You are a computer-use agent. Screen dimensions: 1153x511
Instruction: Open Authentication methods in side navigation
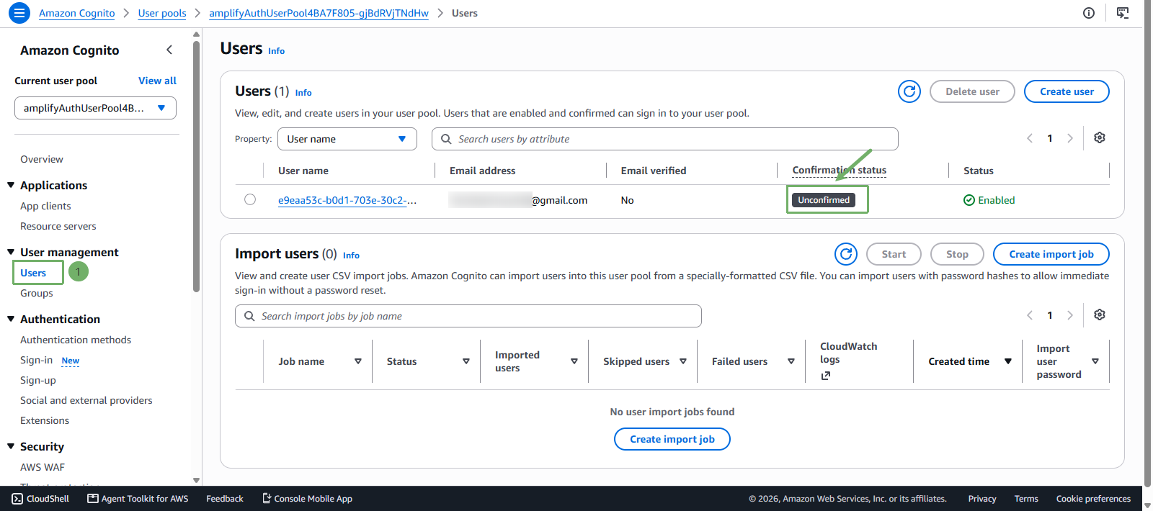coord(76,340)
